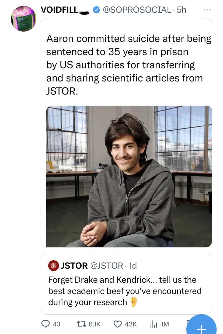The width and height of the screenshot is (223, 334).
Task: Tap the reply speech bubble icon
Action: (46, 324)
